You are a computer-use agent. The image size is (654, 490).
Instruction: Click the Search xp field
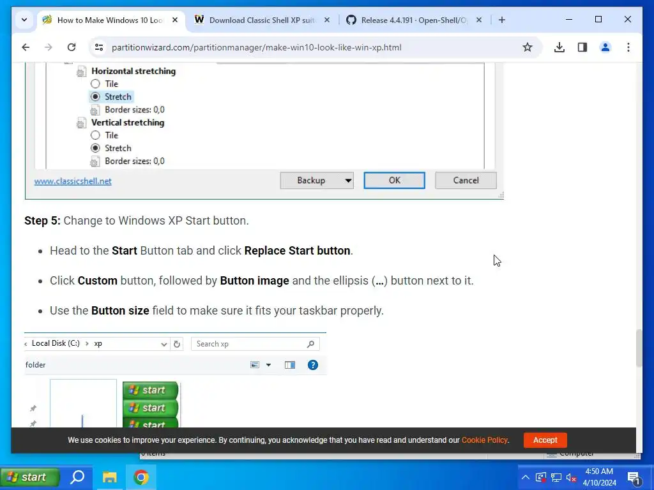click(x=255, y=344)
